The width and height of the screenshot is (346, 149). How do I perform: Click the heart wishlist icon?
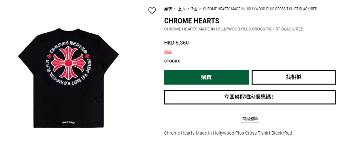152,11
